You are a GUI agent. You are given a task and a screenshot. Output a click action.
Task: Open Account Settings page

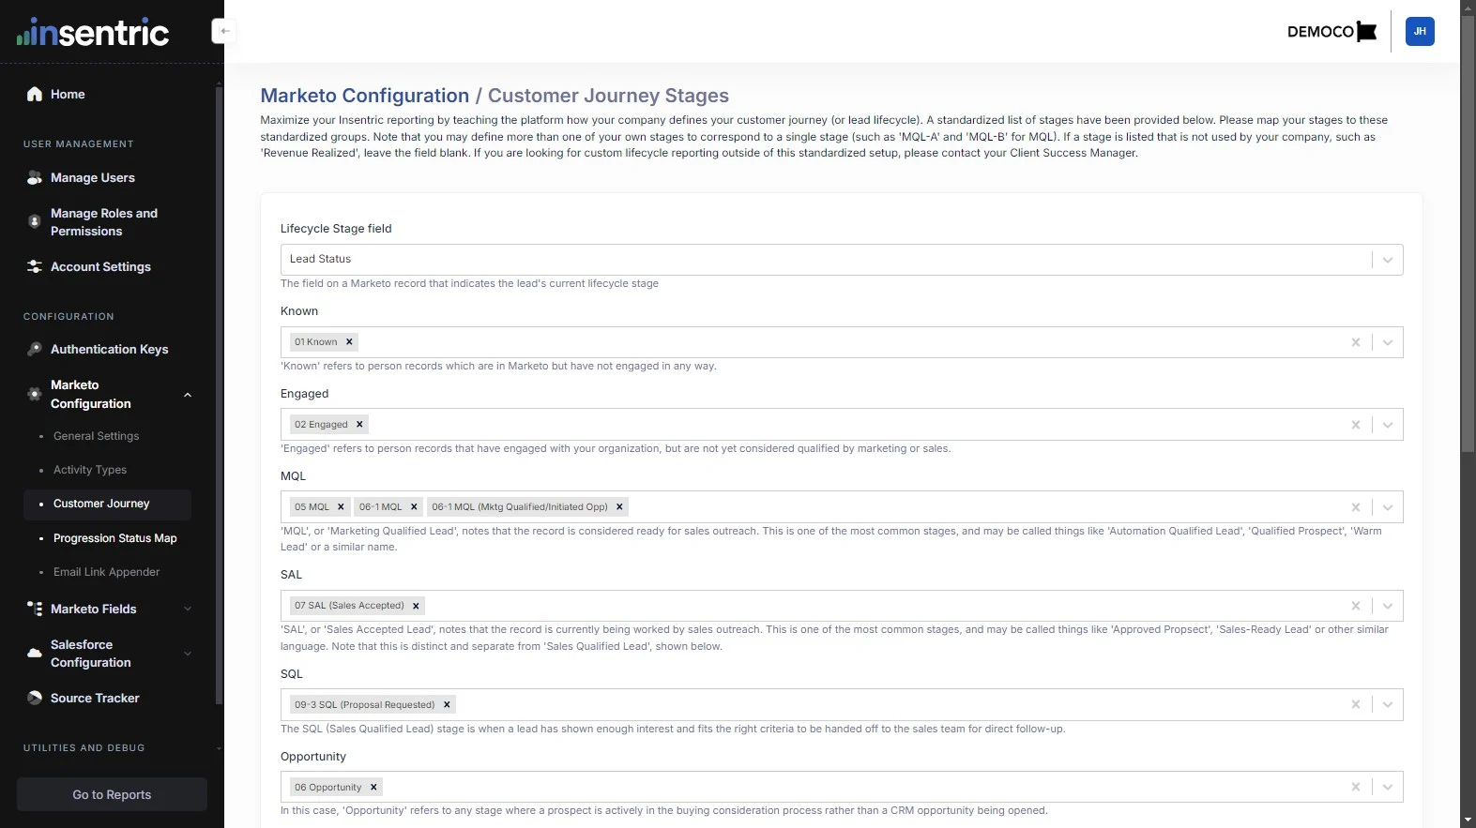(x=100, y=266)
